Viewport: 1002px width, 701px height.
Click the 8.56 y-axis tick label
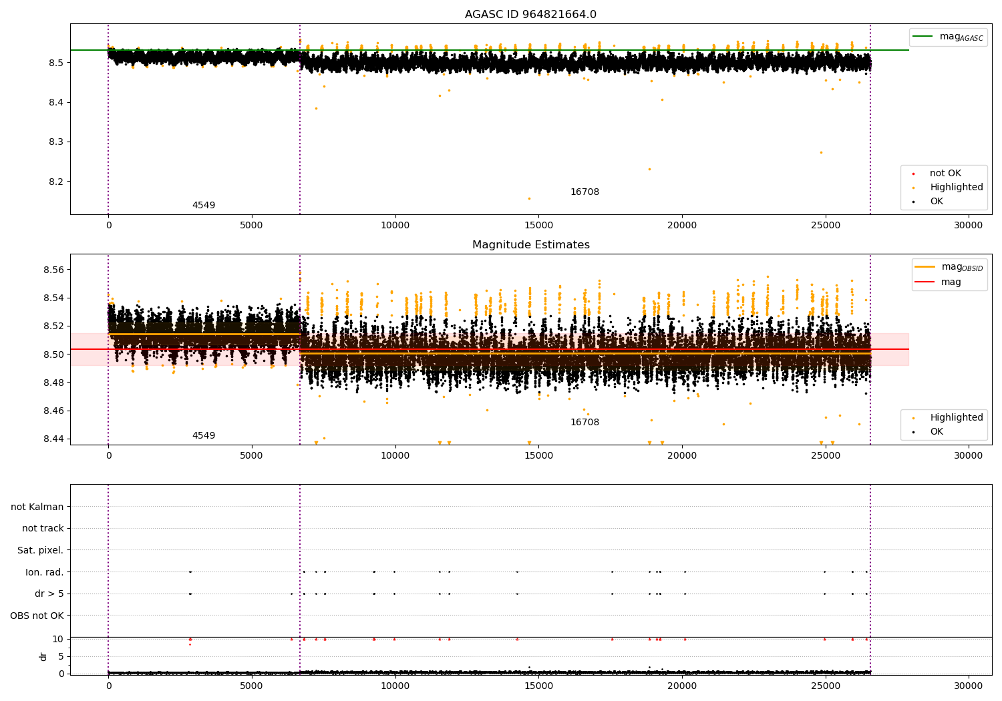point(52,270)
